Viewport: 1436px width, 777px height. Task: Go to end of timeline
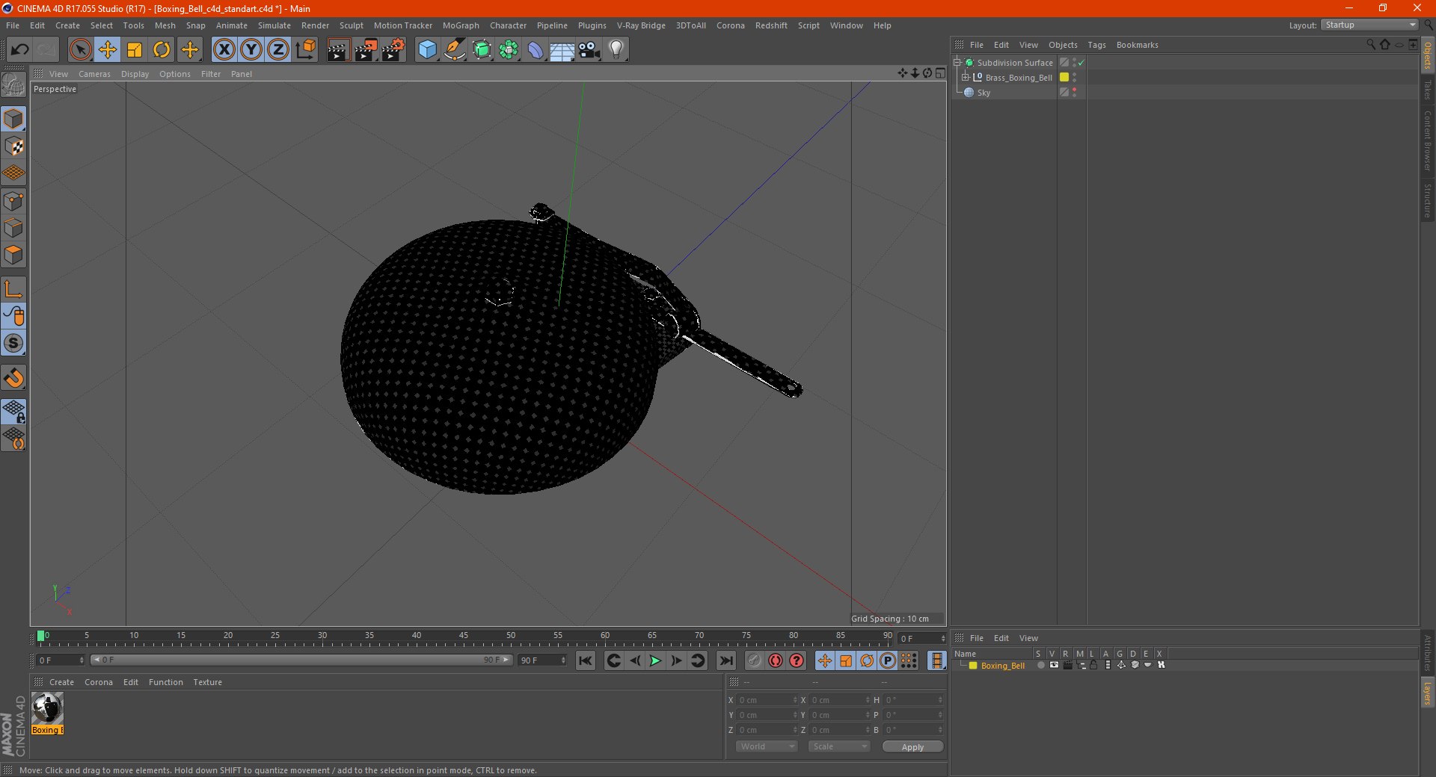click(725, 660)
